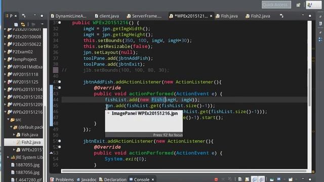The image size is (324, 182).
Task: Open the Display Selected Console icon
Action: pyautogui.click(x=279, y=179)
